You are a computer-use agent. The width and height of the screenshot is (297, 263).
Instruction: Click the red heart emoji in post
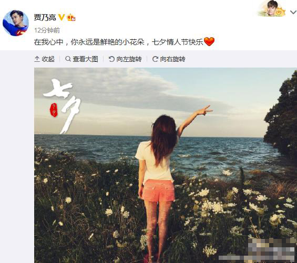209,41
